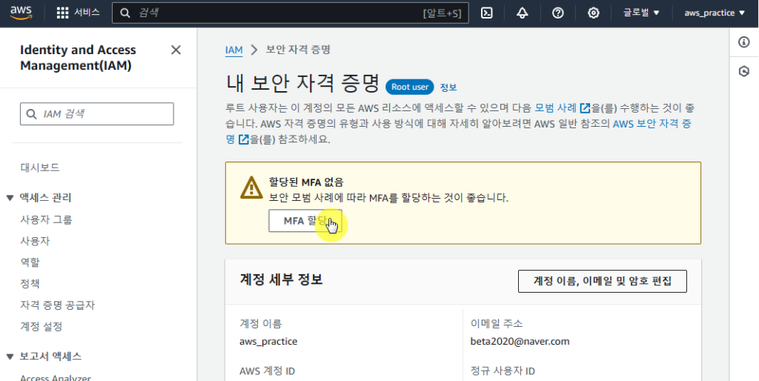Focus the IAM 검색 input field
Image resolution: width=759 pixels, height=381 pixels.
(x=97, y=113)
